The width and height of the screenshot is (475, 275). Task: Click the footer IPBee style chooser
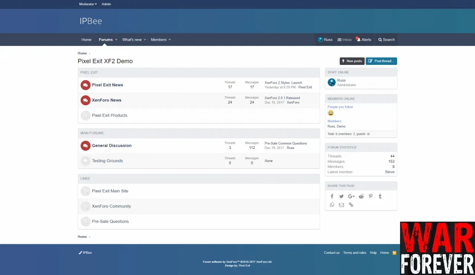85,253
